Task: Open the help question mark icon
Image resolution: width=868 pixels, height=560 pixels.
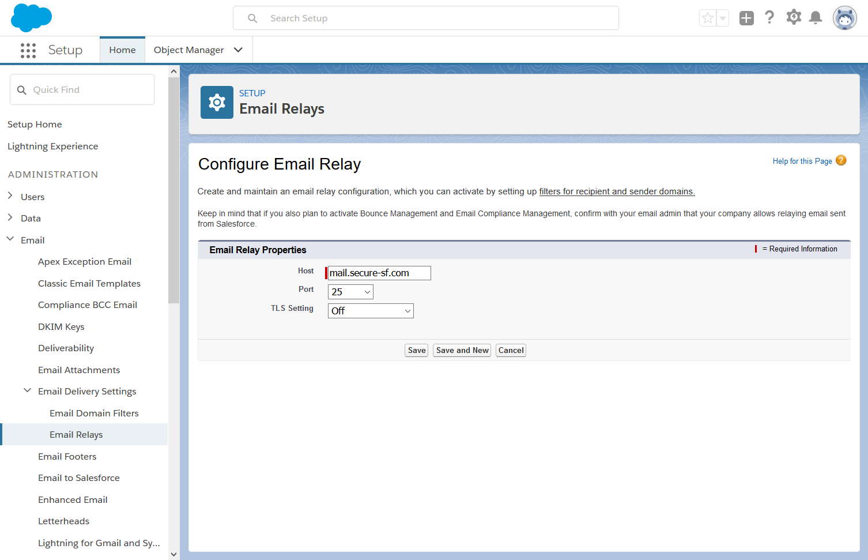Action: click(769, 17)
